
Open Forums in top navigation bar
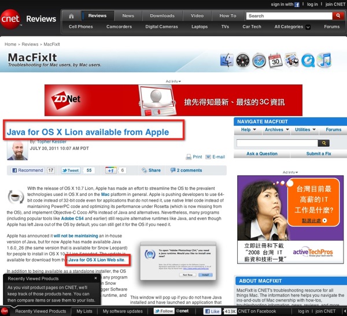click(x=332, y=27)
